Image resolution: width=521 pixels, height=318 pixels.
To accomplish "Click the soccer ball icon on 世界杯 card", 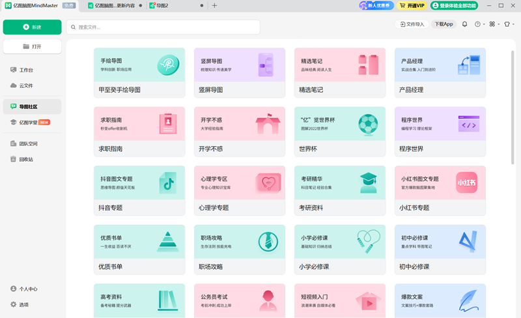I will pyautogui.click(x=368, y=123).
